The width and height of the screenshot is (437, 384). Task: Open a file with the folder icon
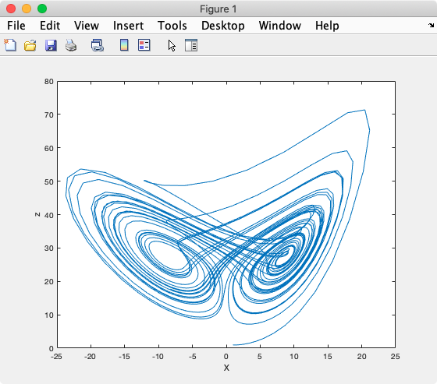click(x=30, y=45)
